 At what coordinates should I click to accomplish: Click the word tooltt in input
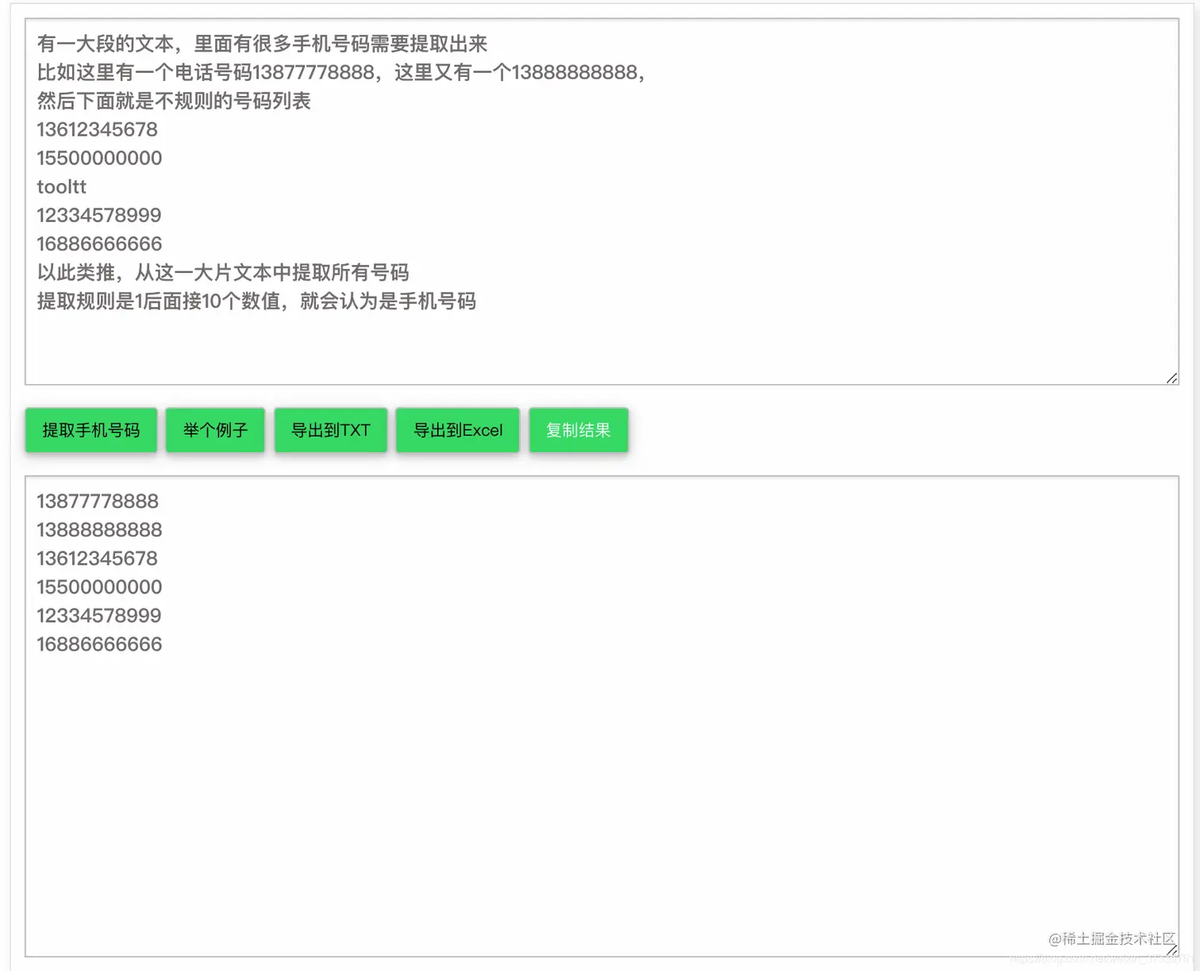(x=61, y=186)
